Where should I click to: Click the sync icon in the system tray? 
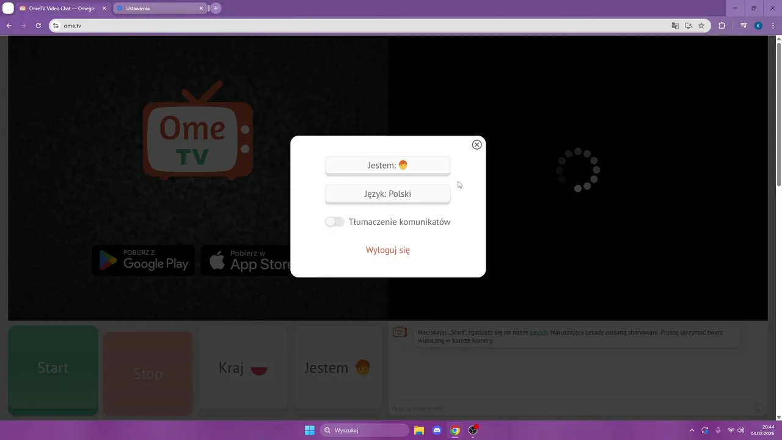tap(705, 430)
